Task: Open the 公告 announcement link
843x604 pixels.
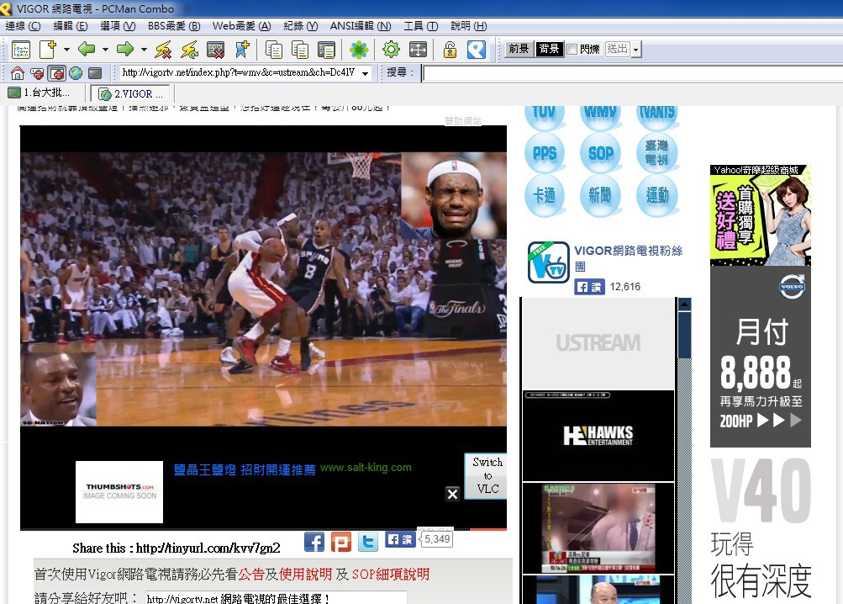Action: click(x=251, y=575)
